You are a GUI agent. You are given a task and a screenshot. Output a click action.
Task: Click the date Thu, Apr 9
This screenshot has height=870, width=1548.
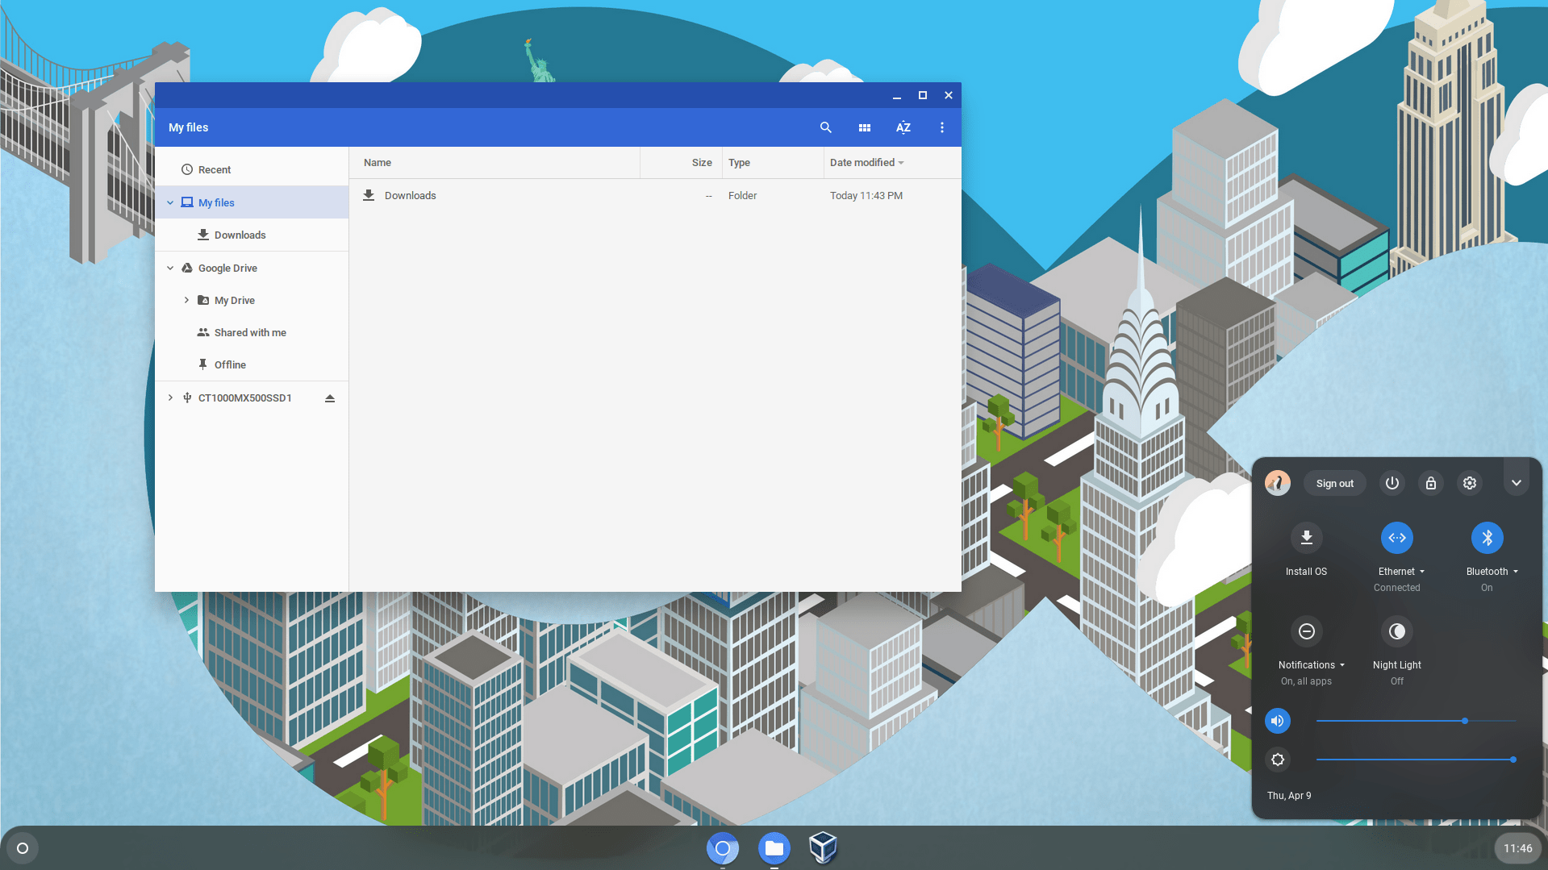pyautogui.click(x=1288, y=796)
